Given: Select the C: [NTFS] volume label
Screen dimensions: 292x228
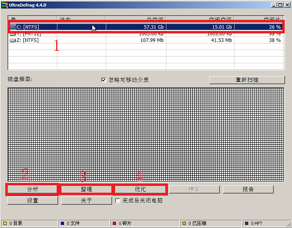Looking at the screenshot, I should 28,27.
